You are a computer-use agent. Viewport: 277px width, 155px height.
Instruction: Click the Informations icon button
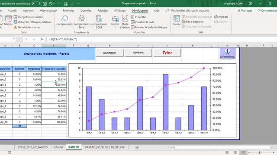[227, 53]
